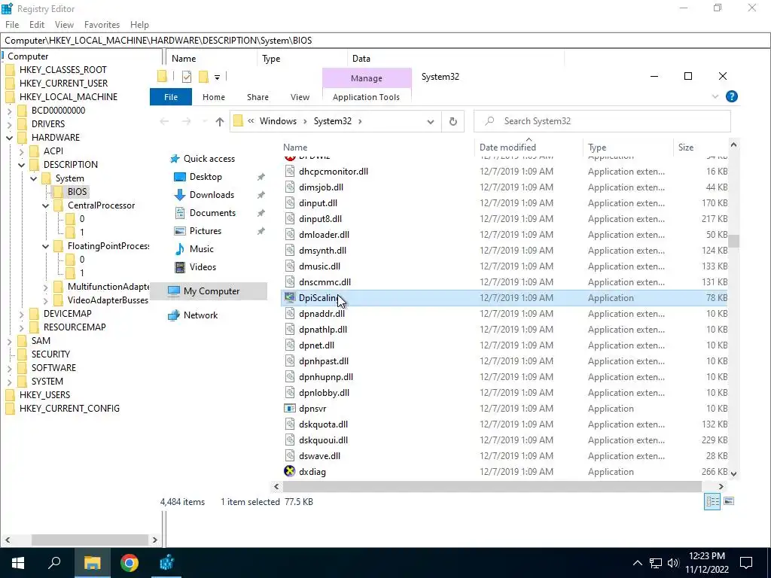Viewport: 771px width, 578px height.
Task: Click the New folder quick access icon
Action: [x=203, y=77]
